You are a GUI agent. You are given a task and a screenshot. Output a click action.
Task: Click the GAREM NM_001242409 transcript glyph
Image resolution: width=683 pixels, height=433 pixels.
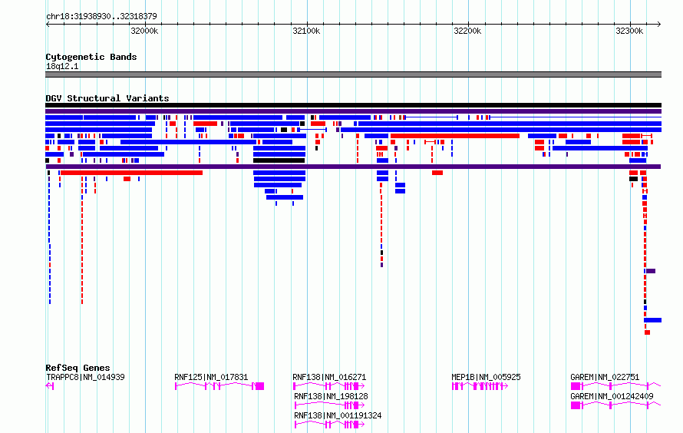tap(616, 405)
